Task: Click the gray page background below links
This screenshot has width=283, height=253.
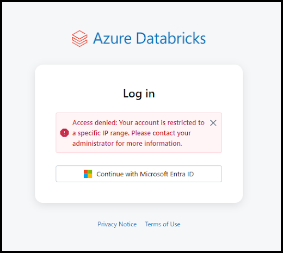Action: click(139, 239)
